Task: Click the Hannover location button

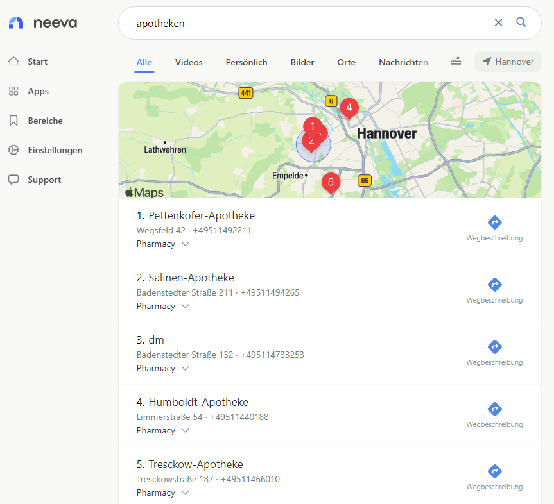Action: (508, 62)
